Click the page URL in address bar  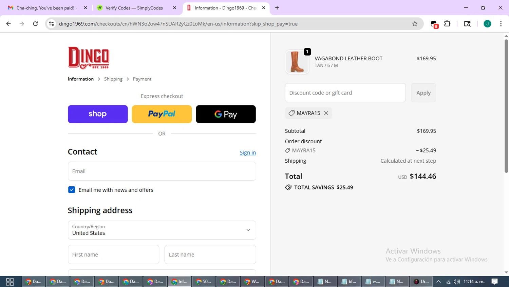tap(178, 24)
